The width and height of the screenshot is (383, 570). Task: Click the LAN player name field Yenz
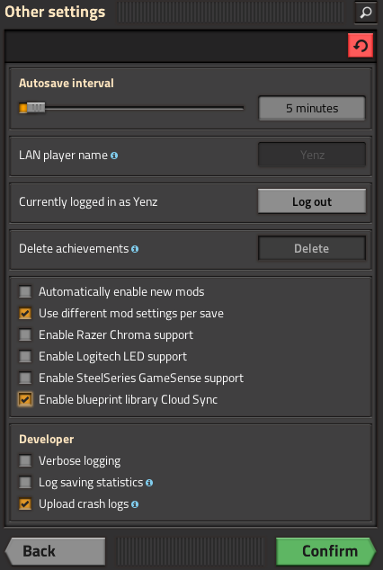(312, 155)
